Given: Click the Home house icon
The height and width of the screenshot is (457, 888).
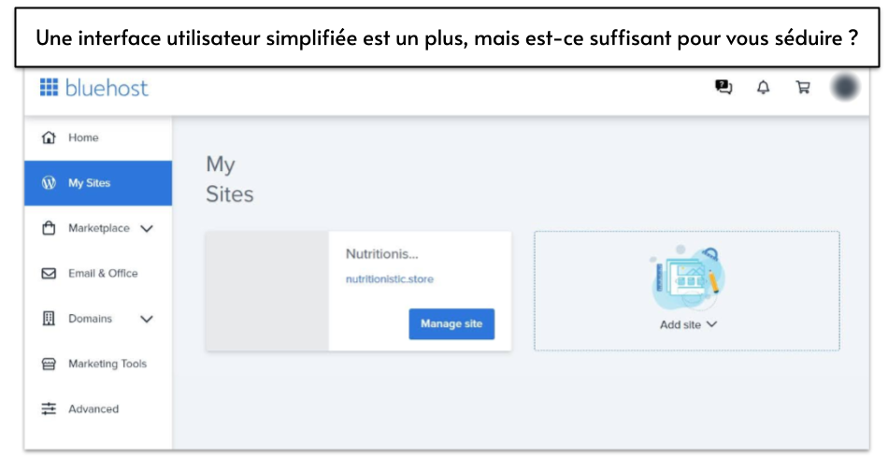Looking at the screenshot, I should (50, 138).
